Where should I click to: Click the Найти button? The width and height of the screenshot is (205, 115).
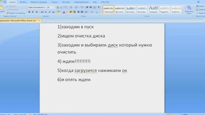click(x=200, y=6)
